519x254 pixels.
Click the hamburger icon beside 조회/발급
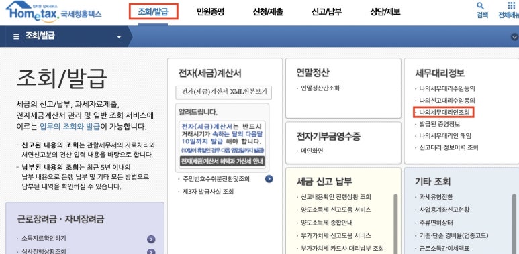[16, 36]
